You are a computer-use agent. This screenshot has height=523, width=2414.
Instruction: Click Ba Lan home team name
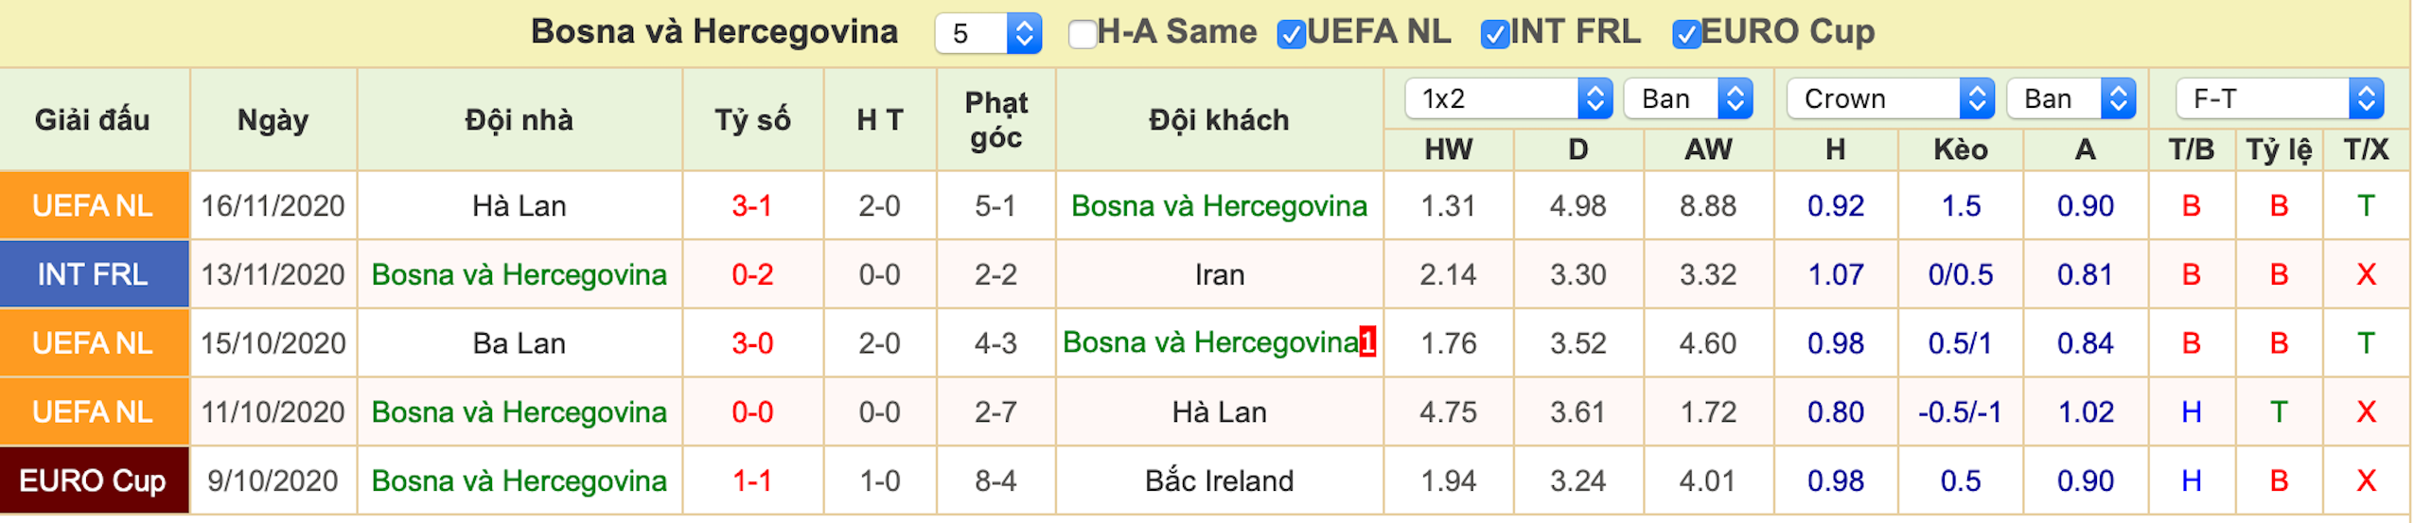click(520, 342)
